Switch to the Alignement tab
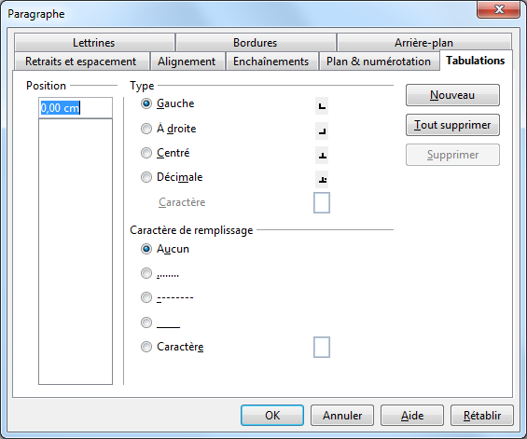Screen dimensions: 527x439 click(x=187, y=62)
